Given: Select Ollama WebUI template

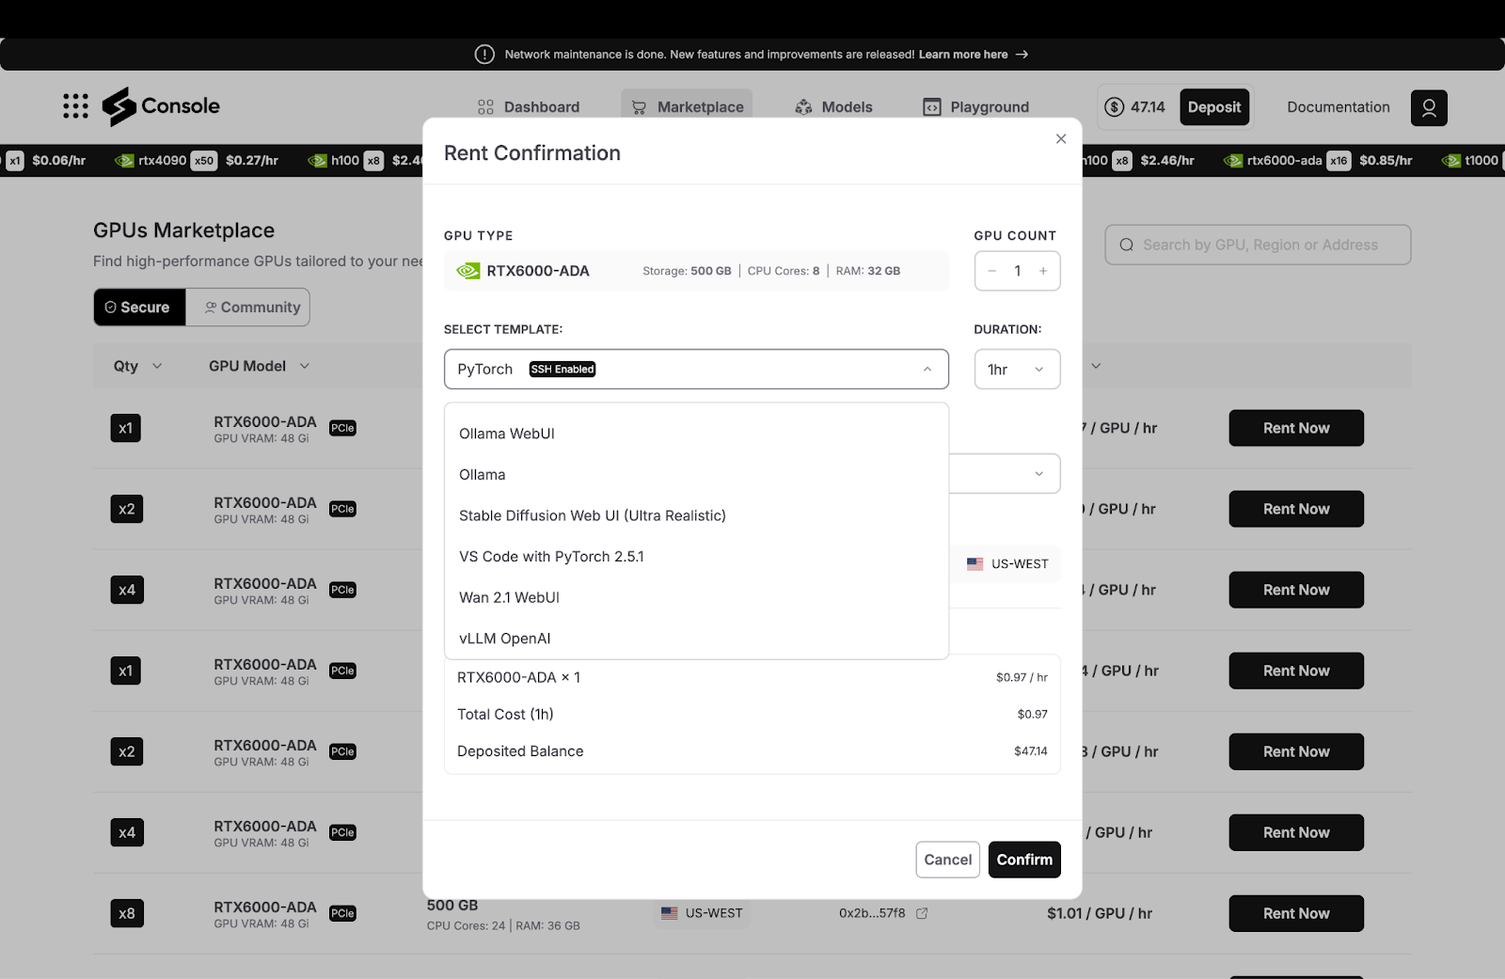Looking at the screenshot, I should pyautogui.click(x=696, y=434).
